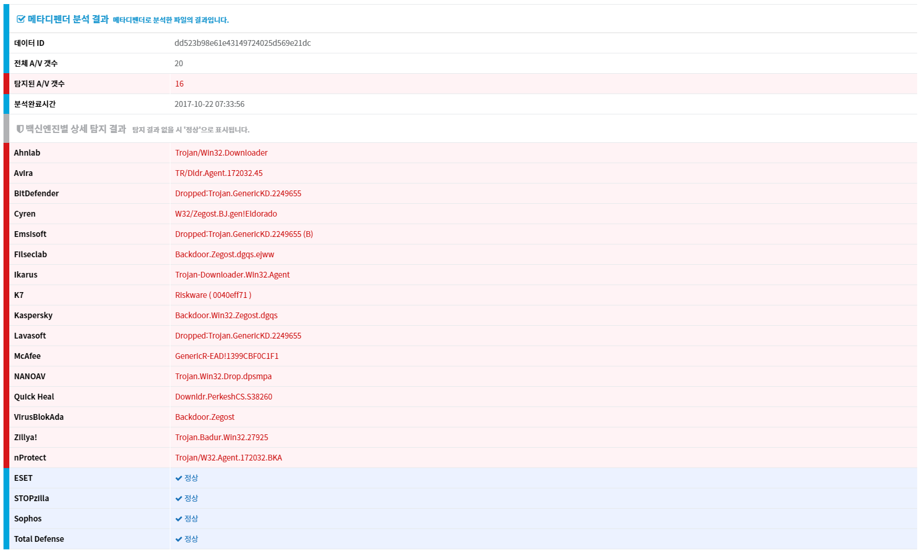Click the checkmark icon in Sophos row

179,519
